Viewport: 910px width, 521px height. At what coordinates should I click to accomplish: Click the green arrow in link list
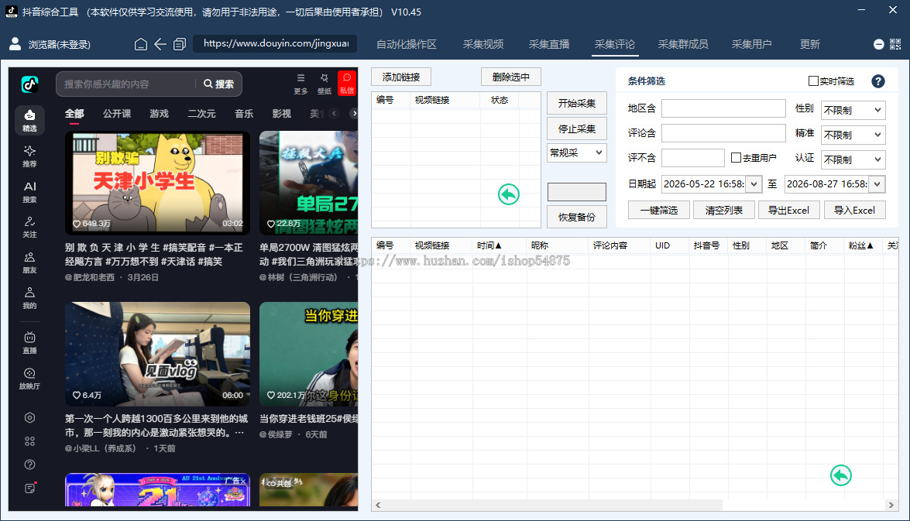(508, 194)
